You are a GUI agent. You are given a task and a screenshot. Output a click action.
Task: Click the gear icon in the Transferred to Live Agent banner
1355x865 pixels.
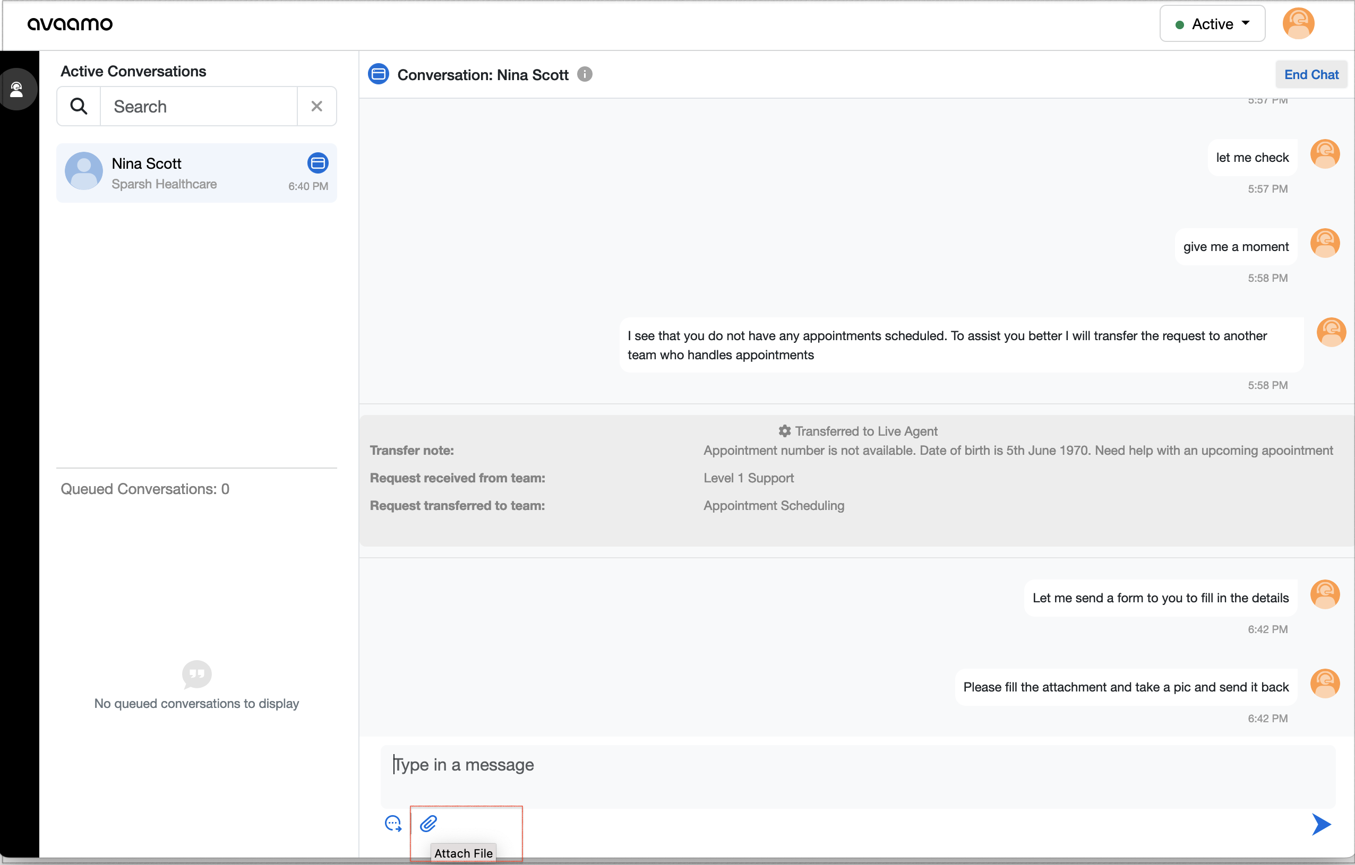pyautogui.click(x=784, y=431)
